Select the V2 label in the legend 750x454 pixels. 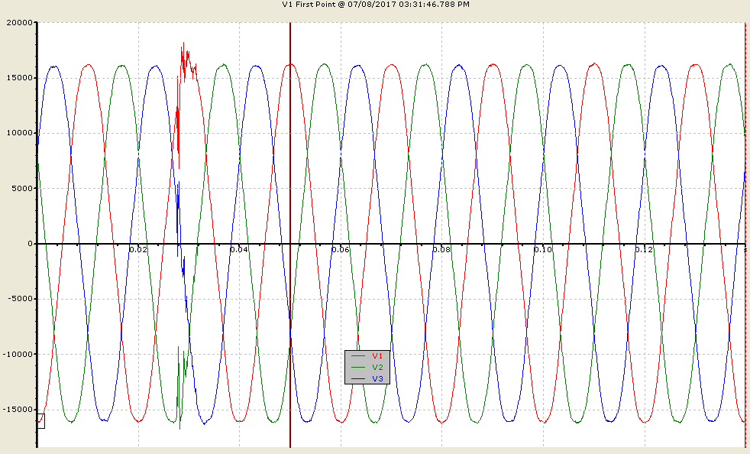[377, 368]
